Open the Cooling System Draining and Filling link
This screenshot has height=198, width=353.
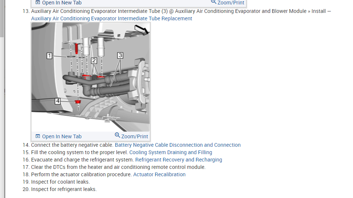pyautogui.click(x=171, y=152)
